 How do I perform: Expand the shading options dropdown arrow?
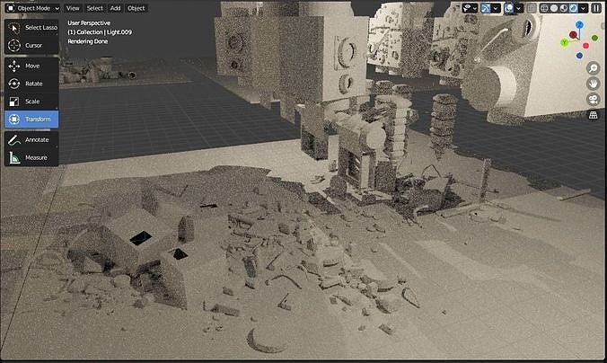coord(584,8)
